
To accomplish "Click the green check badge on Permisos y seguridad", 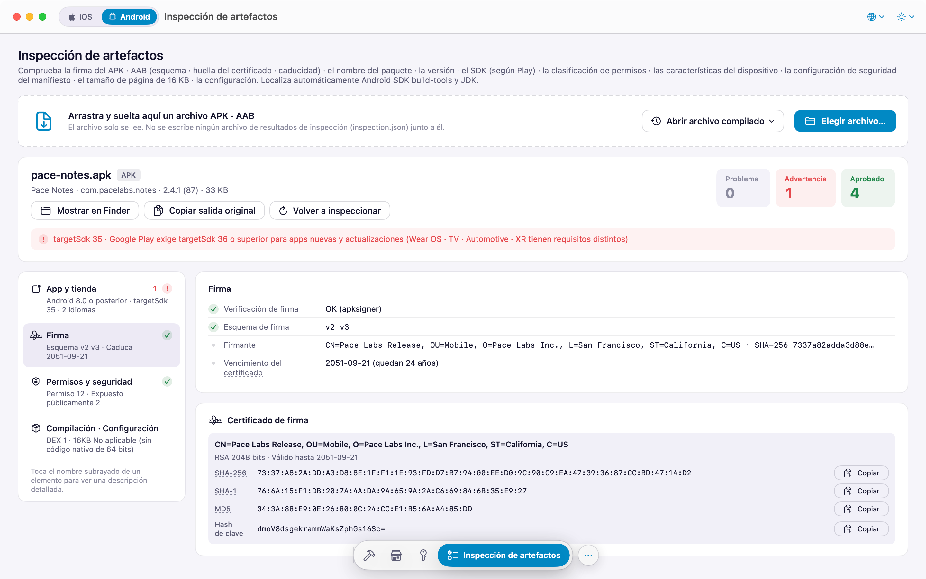I will coord(167,381).
